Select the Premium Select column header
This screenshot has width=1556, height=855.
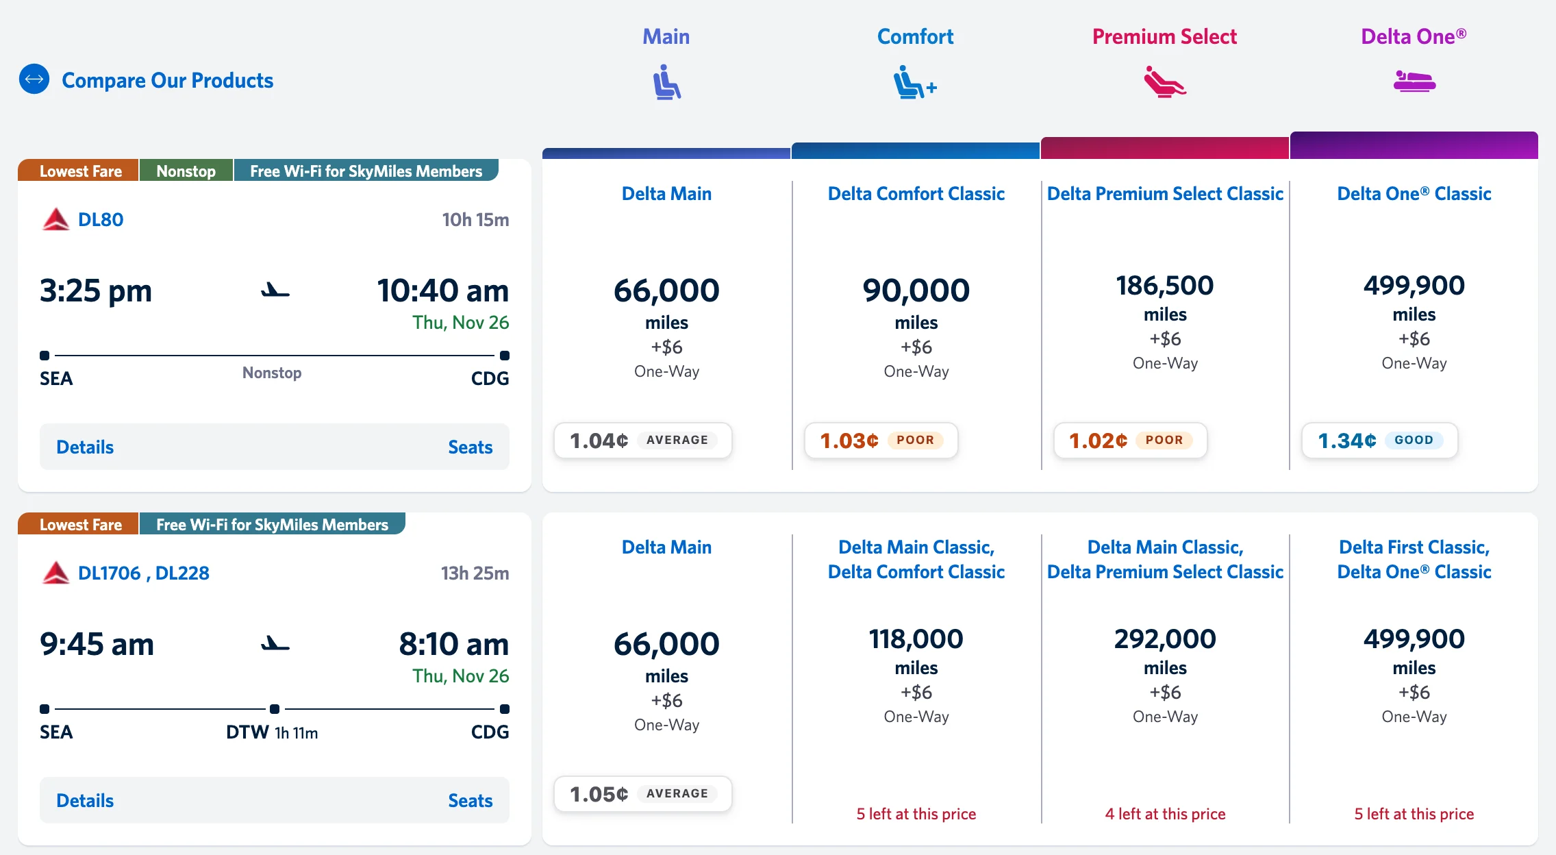(x=1165, y=36)
